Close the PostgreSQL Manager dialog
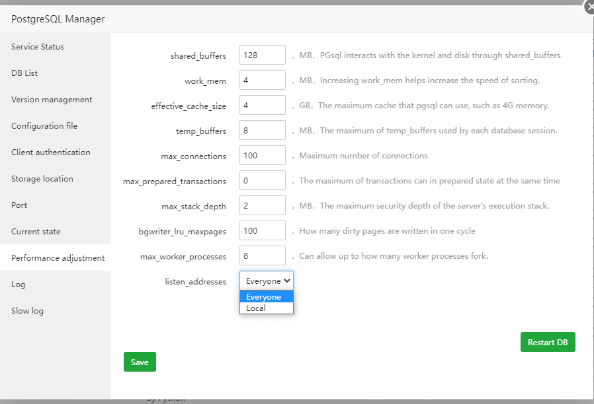The height and width of the screenshot is (404, 594). [589, 7]
